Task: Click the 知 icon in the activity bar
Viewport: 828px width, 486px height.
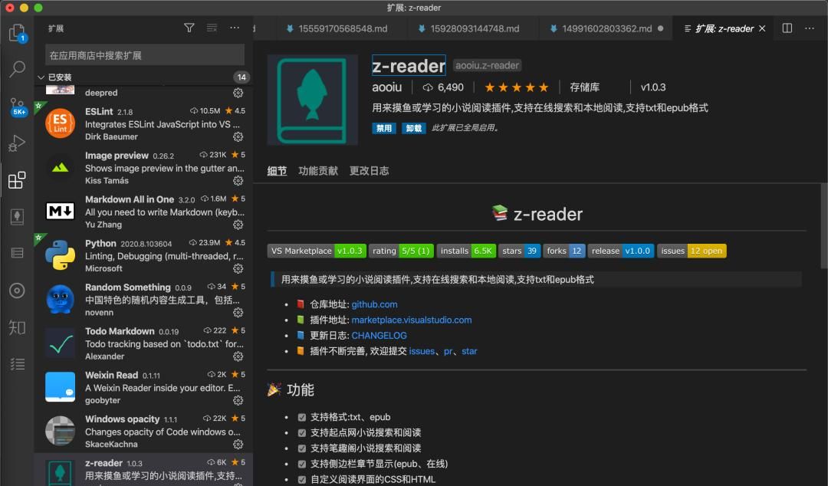Action: point(17,327)
